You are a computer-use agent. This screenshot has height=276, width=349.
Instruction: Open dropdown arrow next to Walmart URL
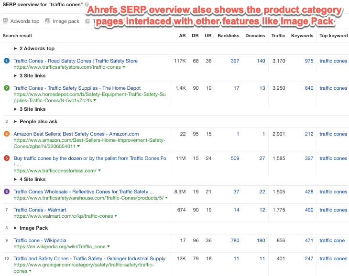coord(116,216)
